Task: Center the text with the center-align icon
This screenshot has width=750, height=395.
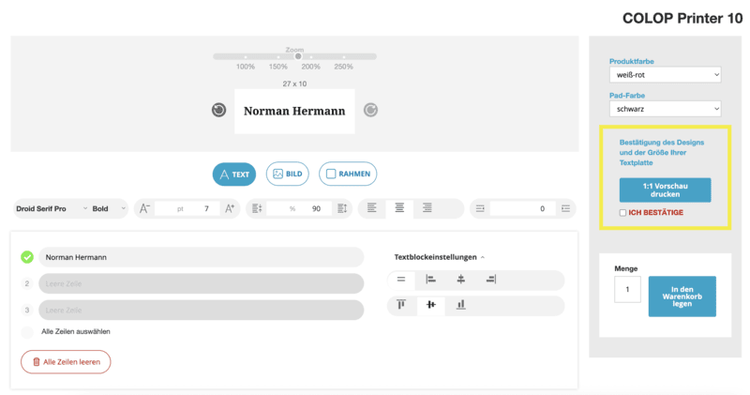Action: coord(399,208)
